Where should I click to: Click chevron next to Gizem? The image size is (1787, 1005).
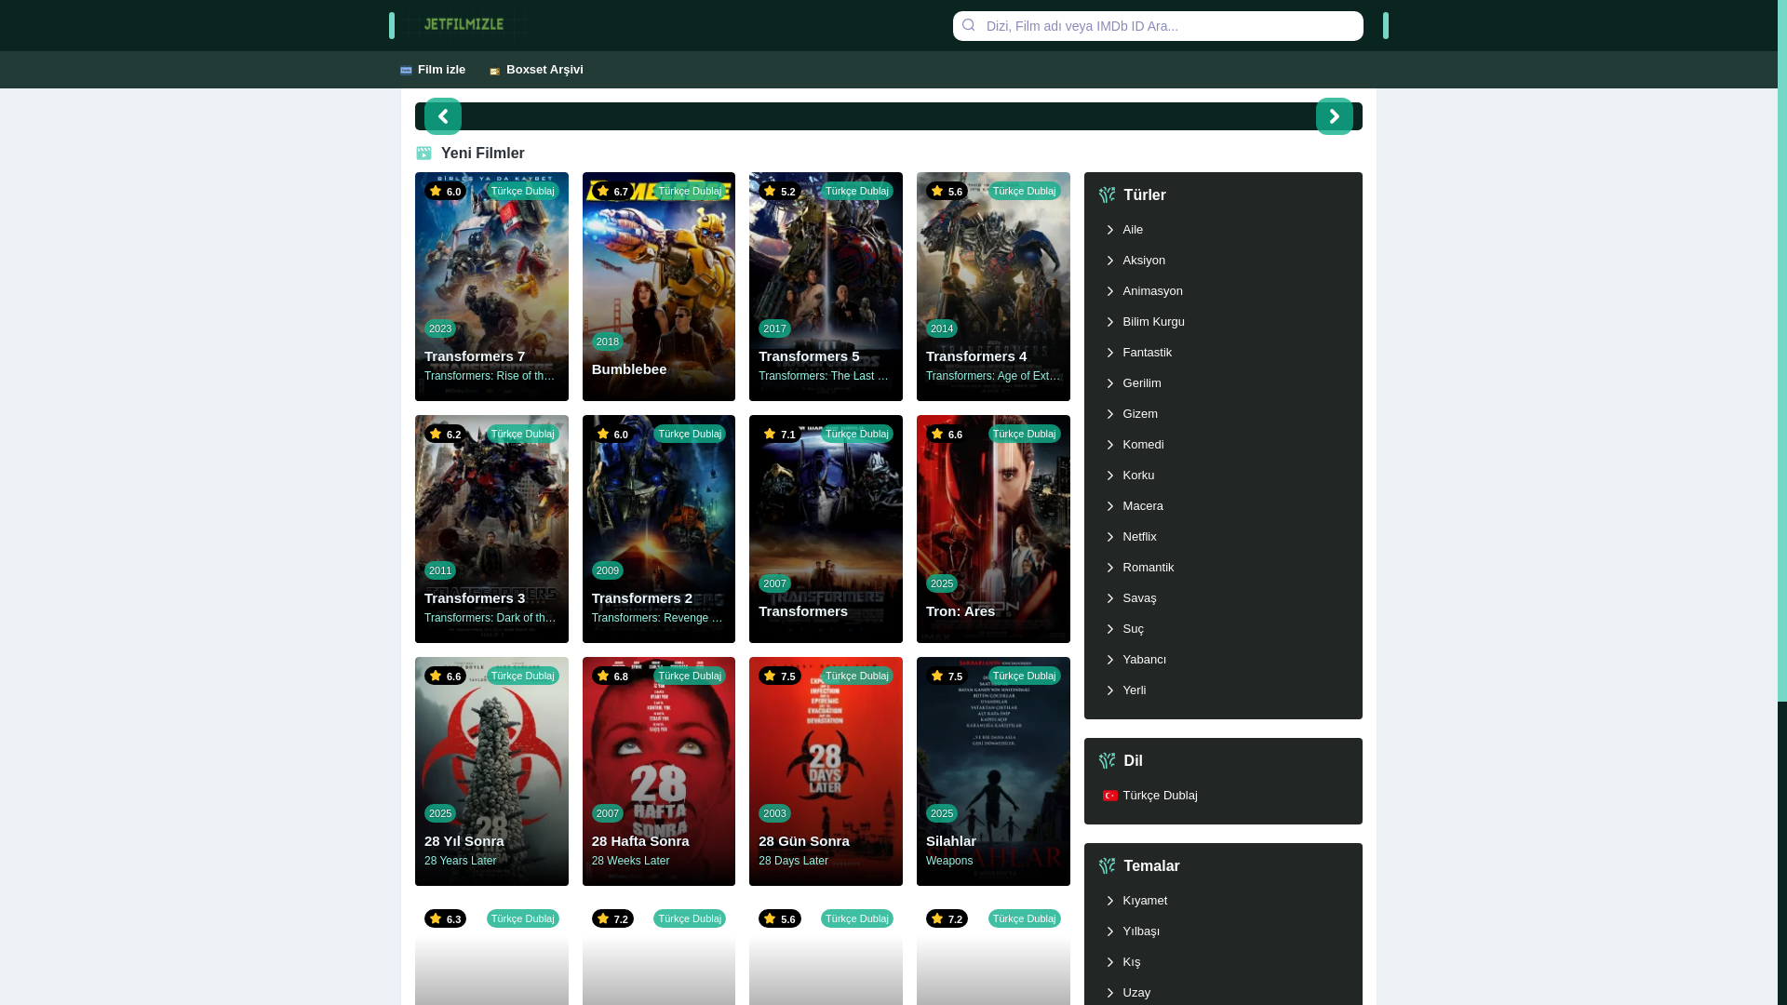coord(1109,414)
